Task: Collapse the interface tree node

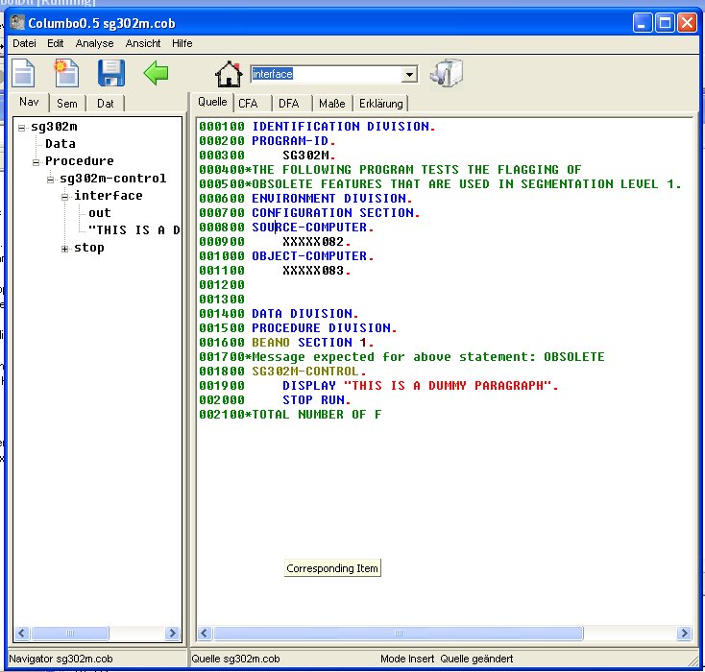Action: point(65,196)
